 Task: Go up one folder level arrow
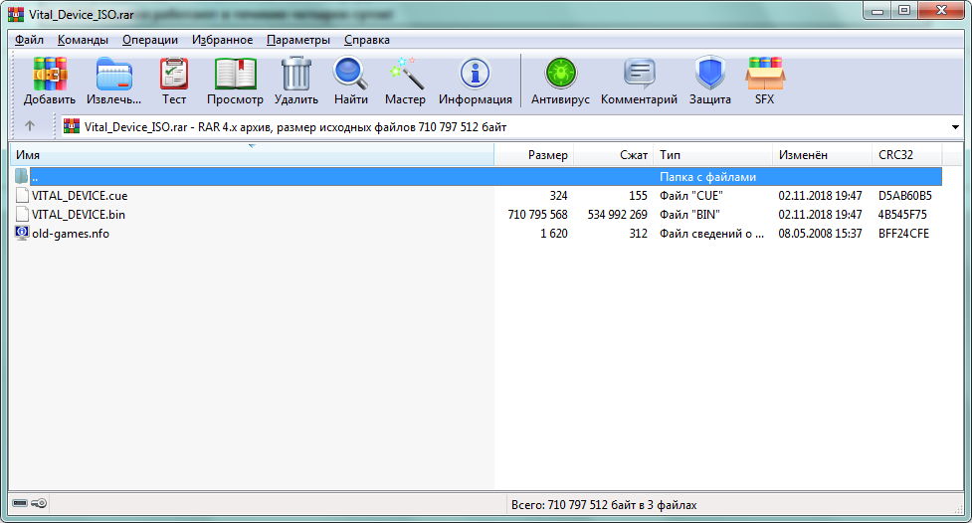coord(30,126)
